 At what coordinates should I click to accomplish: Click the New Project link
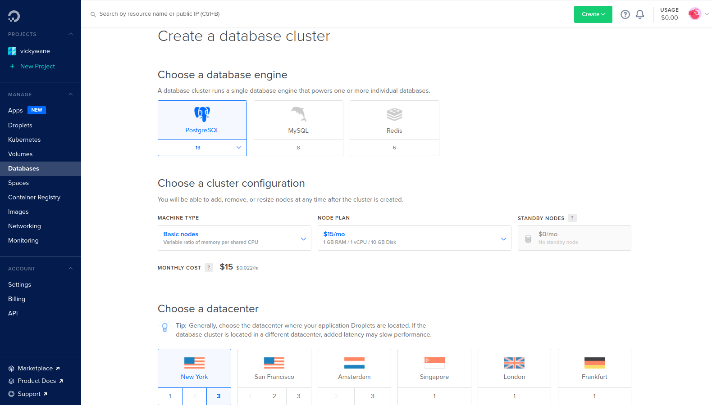click(37, 66)
